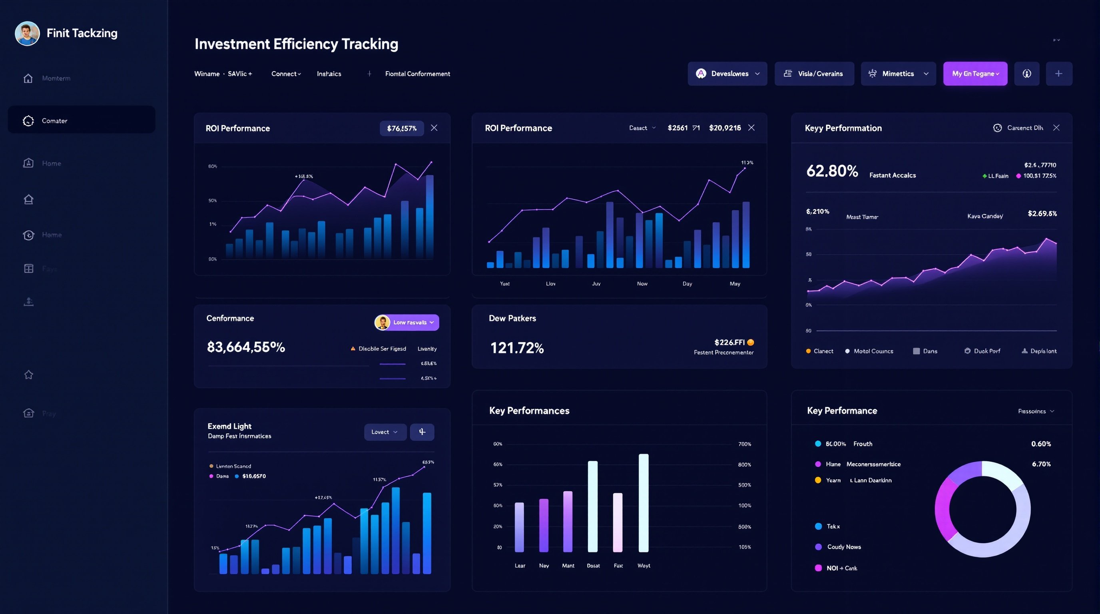Expand the Mimettics dropdown
Screen dimensions: 1100x614
click(x=898, y=74)
